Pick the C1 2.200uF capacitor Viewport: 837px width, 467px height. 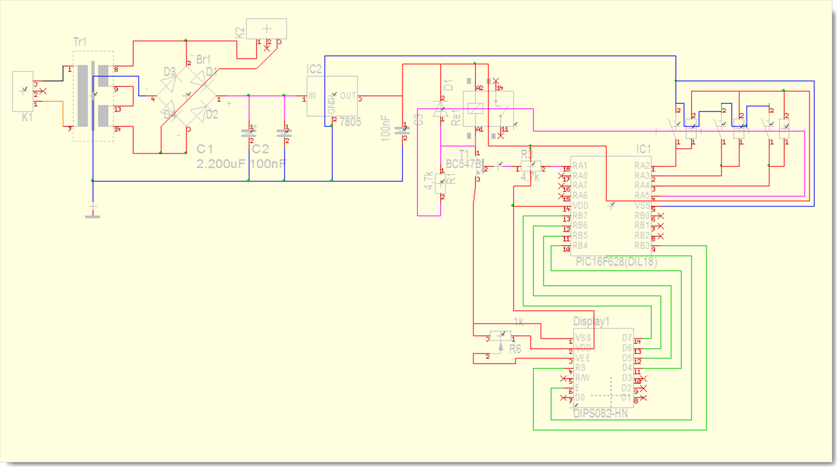tap(249, 133)
